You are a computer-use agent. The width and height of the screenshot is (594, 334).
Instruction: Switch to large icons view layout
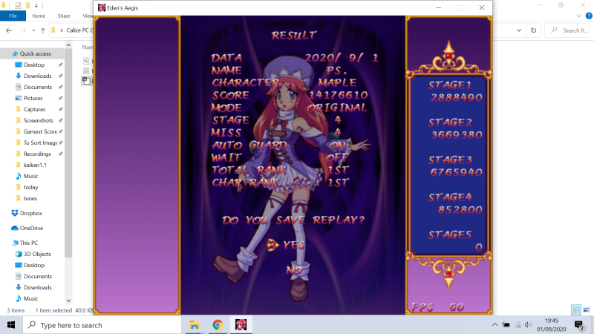point(587,310)
